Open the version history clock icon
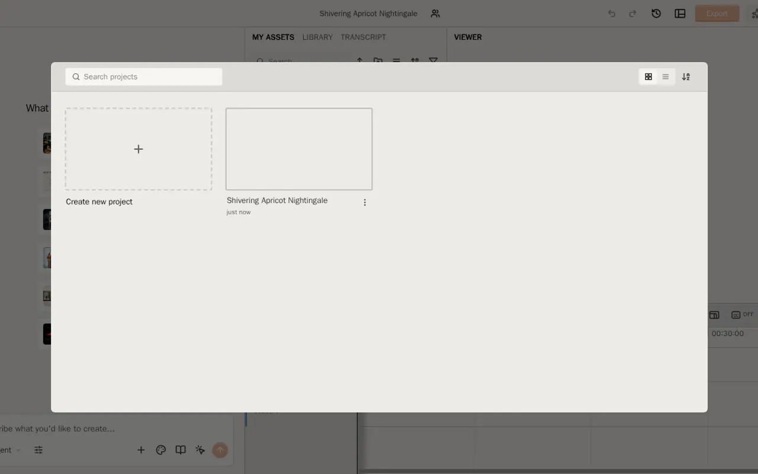Image resolution: width=758 pixels, height=474 pixels. point(656,14)
